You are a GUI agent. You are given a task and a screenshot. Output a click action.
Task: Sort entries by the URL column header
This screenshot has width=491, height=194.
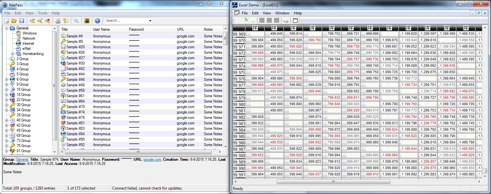click(x=188, y=29)
